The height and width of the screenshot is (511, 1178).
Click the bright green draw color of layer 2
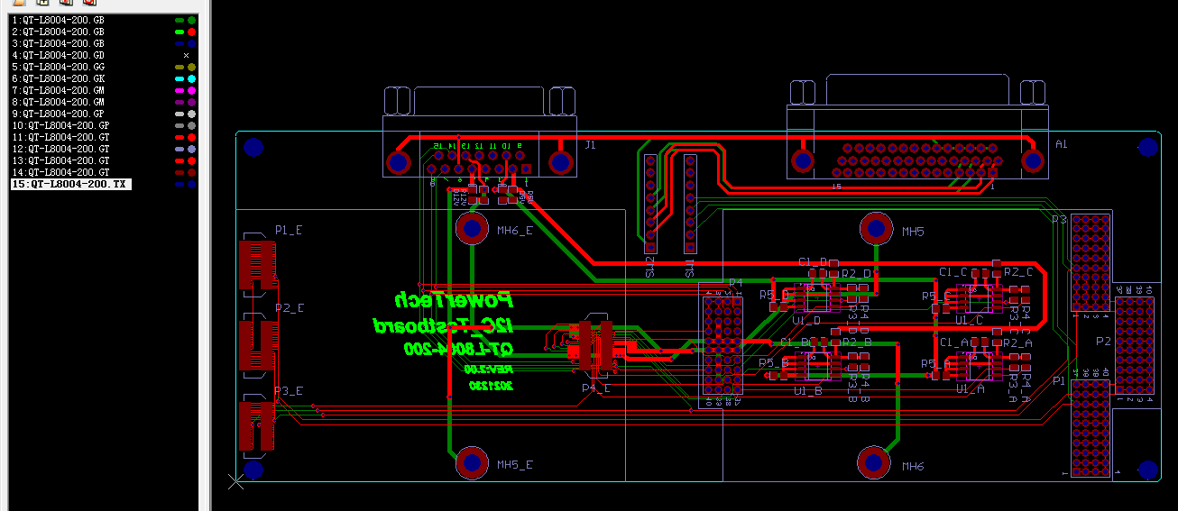[x=179, y=32]
